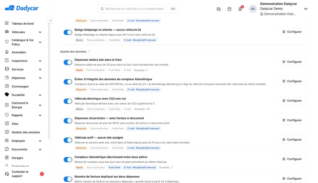Configure the "Véhicule actif — aucun site assigné" rule
This screenshot has width=318, height=183.
pos(292,139)
